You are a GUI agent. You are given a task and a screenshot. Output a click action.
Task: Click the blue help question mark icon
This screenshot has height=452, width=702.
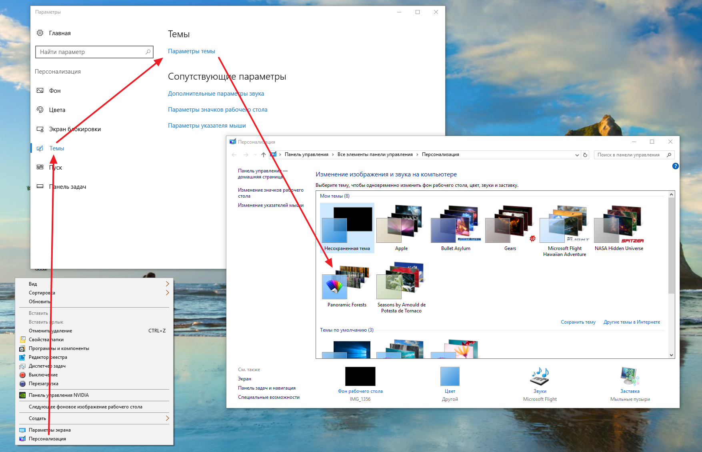[x=676, y=166]
